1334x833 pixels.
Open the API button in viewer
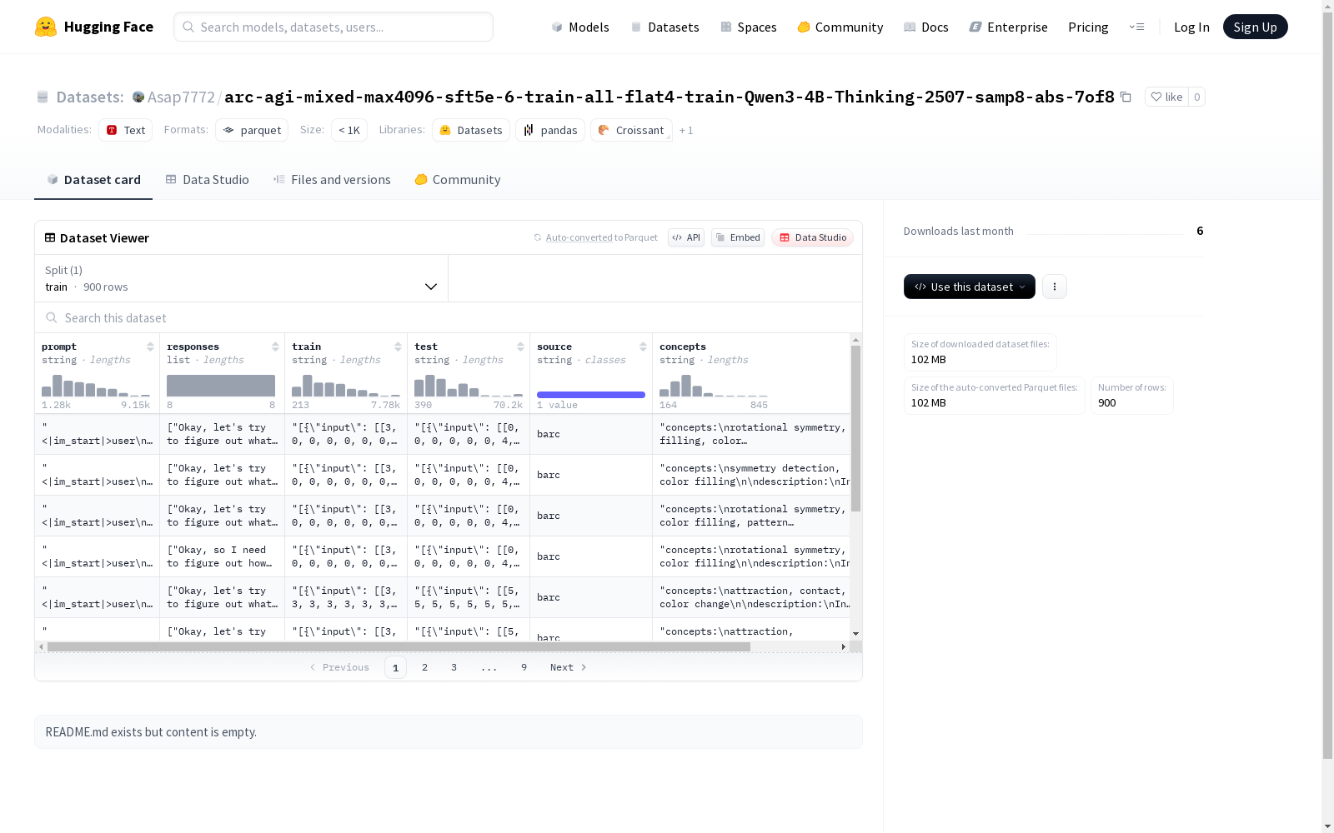(x=686, y=237)
